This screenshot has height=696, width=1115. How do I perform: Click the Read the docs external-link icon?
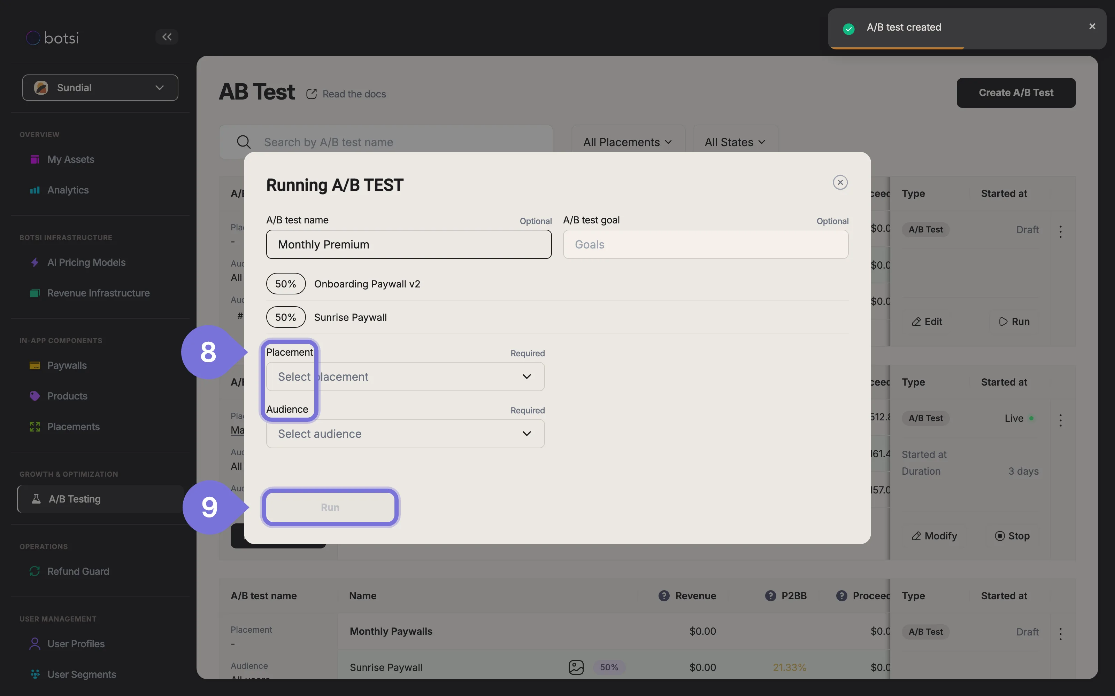click(312, 94)
